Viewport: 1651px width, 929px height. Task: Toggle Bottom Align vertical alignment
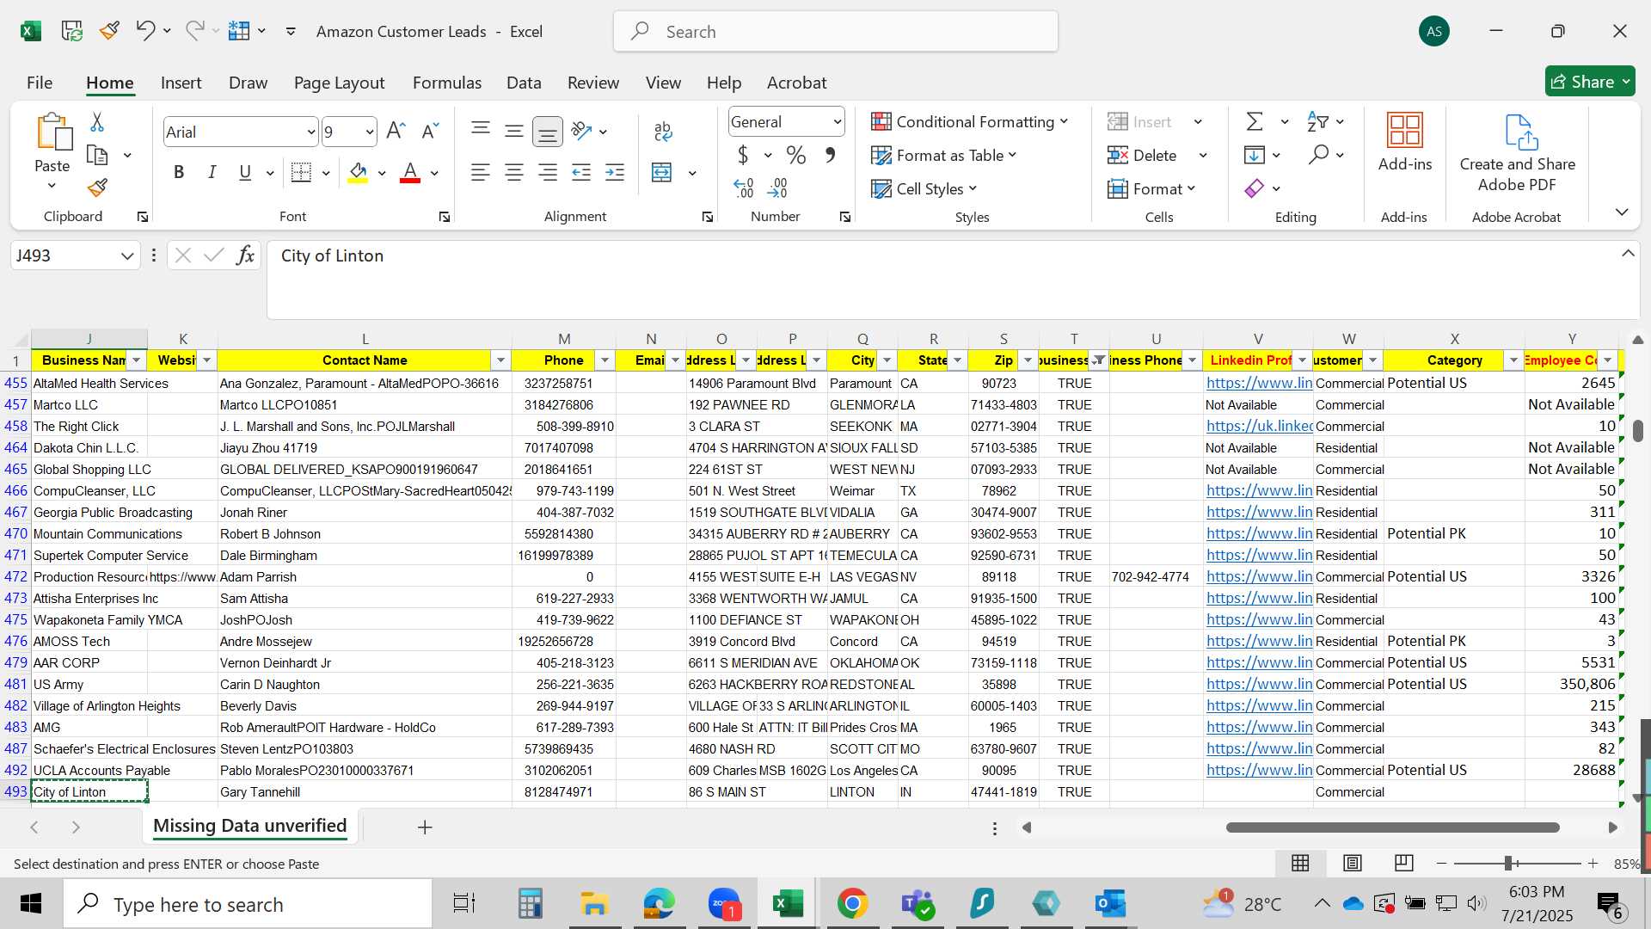coord(548,132)
